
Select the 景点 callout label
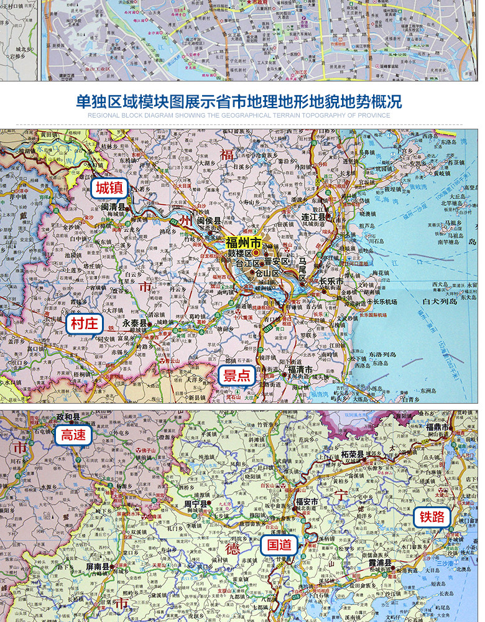pyautogui.click(x=236, y=376)
